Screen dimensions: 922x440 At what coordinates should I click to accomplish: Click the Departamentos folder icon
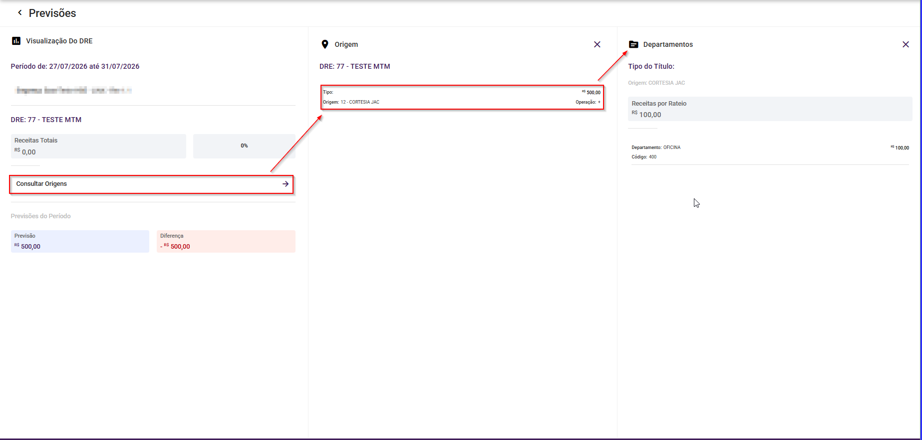point(633,44)
